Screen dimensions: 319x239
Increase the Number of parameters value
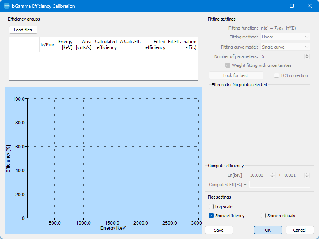[307, 55]
